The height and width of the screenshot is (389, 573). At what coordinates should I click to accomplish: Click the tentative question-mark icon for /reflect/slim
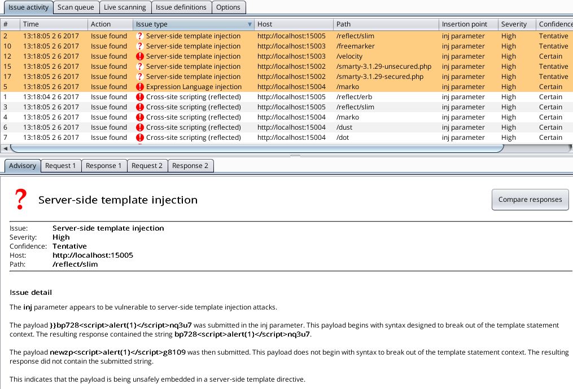(140, 36)
